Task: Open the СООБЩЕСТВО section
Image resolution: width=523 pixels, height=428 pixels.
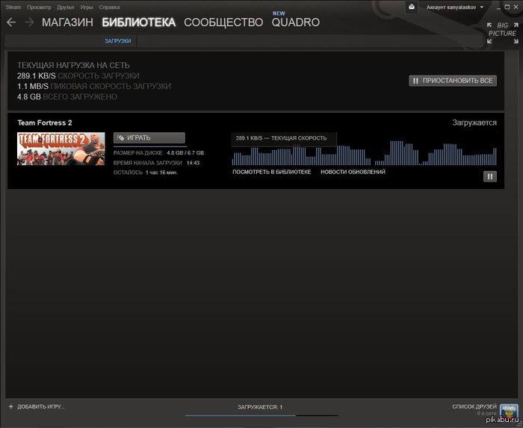Action: coord(223,22)
